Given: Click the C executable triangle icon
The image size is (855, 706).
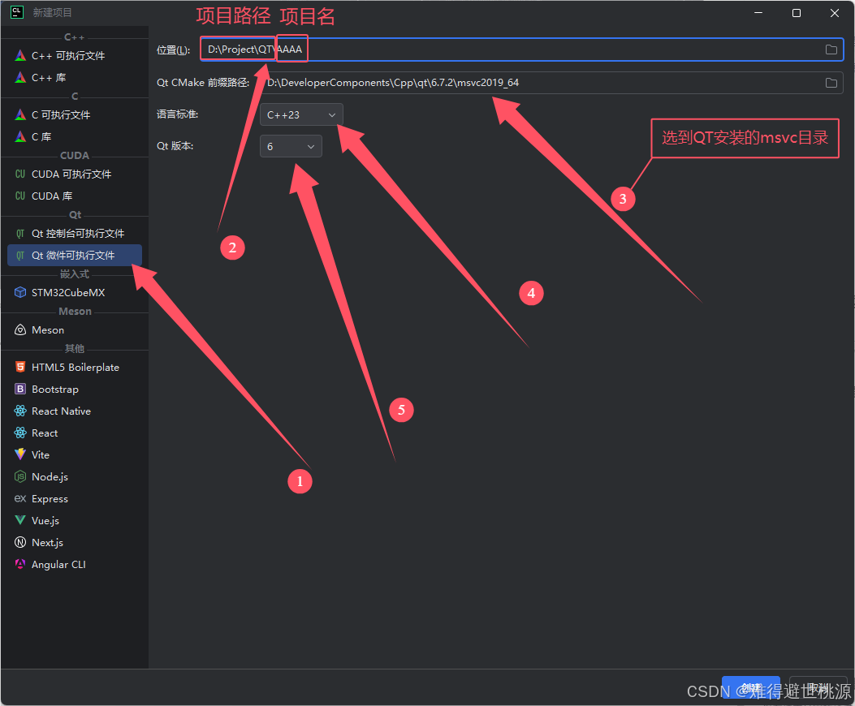Looking at the screenshot, I should coord(20,114).
